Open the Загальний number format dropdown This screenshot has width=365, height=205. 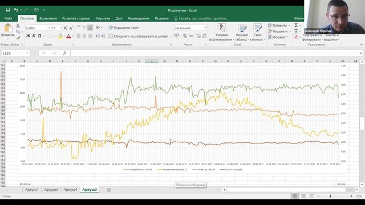[205, 28]
